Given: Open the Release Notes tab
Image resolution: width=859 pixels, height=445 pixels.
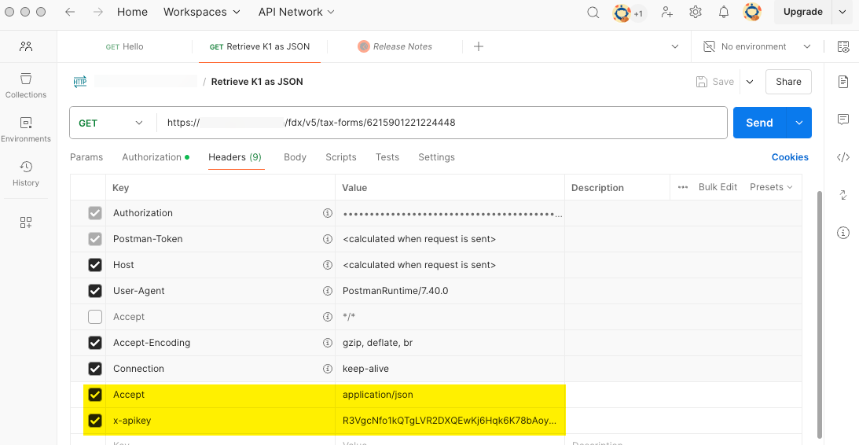Looking at the screenshot, I should [x=402, y=46].
